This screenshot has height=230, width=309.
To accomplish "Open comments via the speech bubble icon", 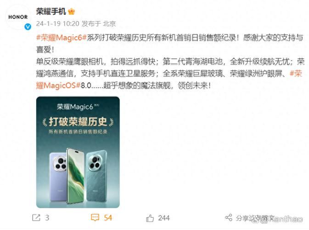I will click(95, 218).
